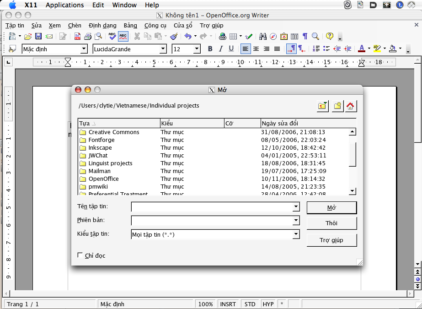Click the Open file toolbar icon
This screenshot has width=422, height=309.
(x=28, y=36)
